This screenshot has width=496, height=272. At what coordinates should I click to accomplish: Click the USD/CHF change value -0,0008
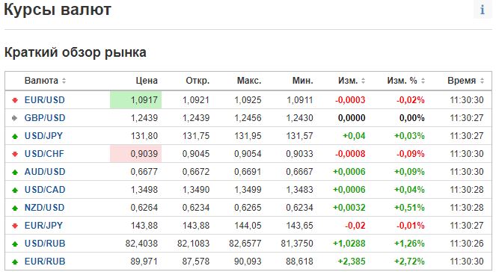tap(350, 154)
